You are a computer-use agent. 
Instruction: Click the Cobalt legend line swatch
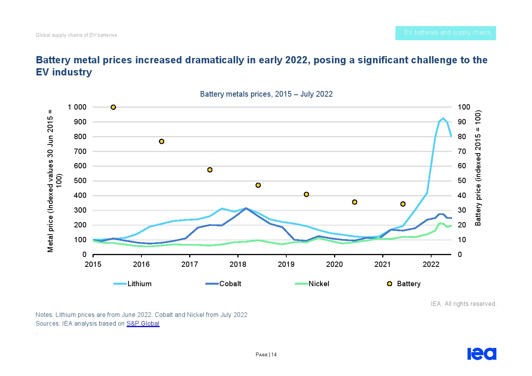(212, 284)
